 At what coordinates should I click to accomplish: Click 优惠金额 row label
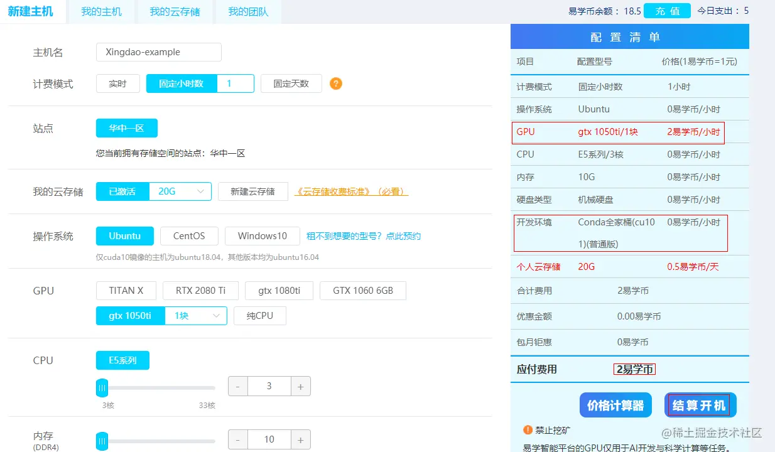(x=534, y=316)
